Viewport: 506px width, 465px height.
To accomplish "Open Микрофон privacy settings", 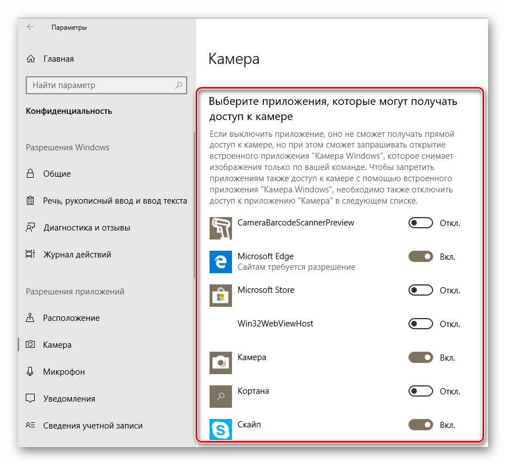I will (64, 372).
